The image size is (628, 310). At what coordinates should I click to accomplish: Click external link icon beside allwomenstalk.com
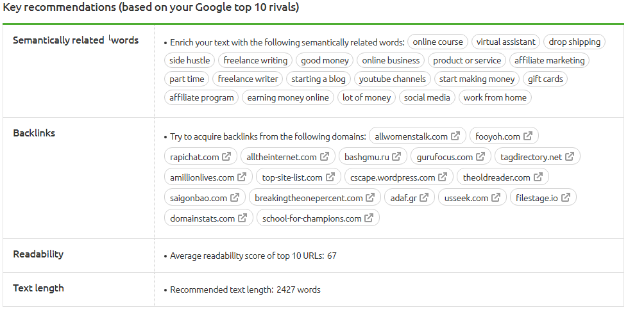pos(455,136)
